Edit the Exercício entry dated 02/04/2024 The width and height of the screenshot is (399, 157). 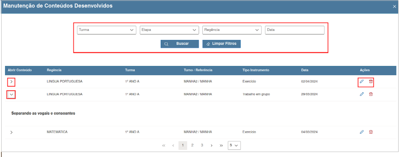[x=361, y=81]
